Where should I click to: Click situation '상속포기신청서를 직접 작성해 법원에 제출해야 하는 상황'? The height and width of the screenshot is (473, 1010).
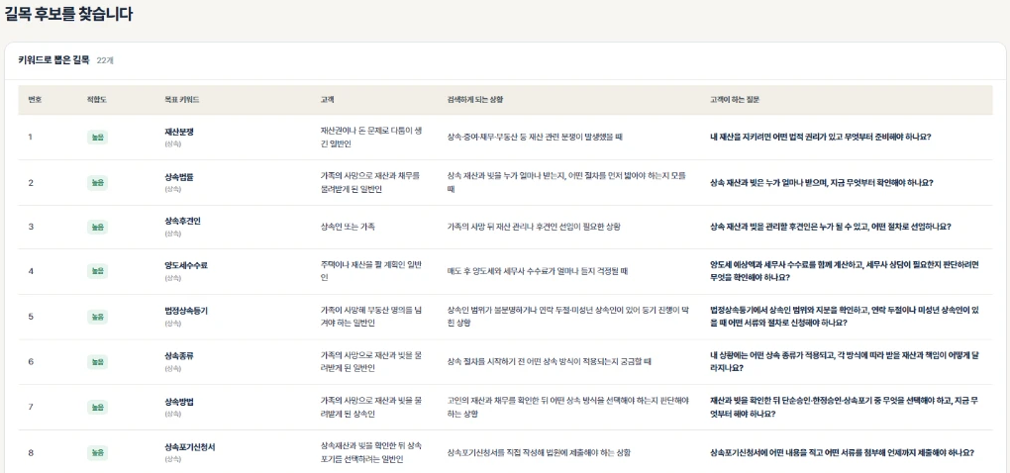click(539, 452)
